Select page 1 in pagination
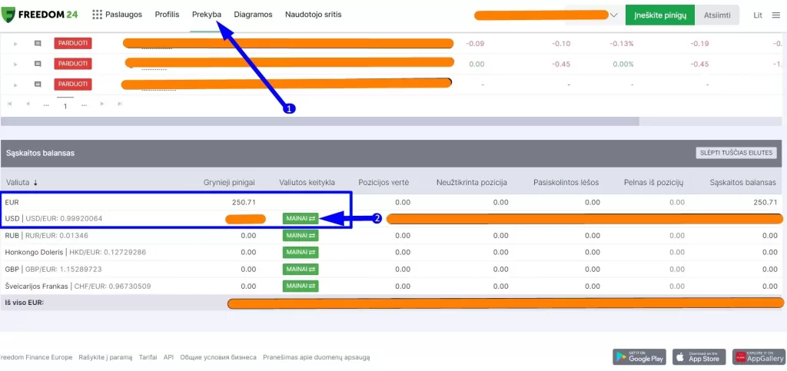The image size is (787, 371). (65, 106)
